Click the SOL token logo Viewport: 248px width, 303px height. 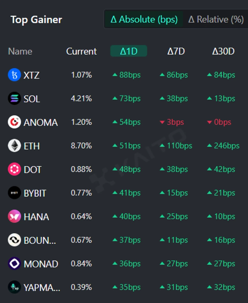pos(14,99)
